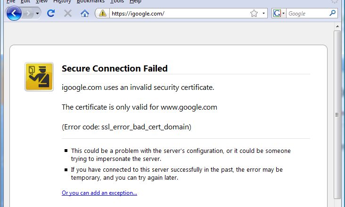The height and width of the screenshot is (207, 345).
Task: Click the search magnifier icon
Action: [332, 13]
